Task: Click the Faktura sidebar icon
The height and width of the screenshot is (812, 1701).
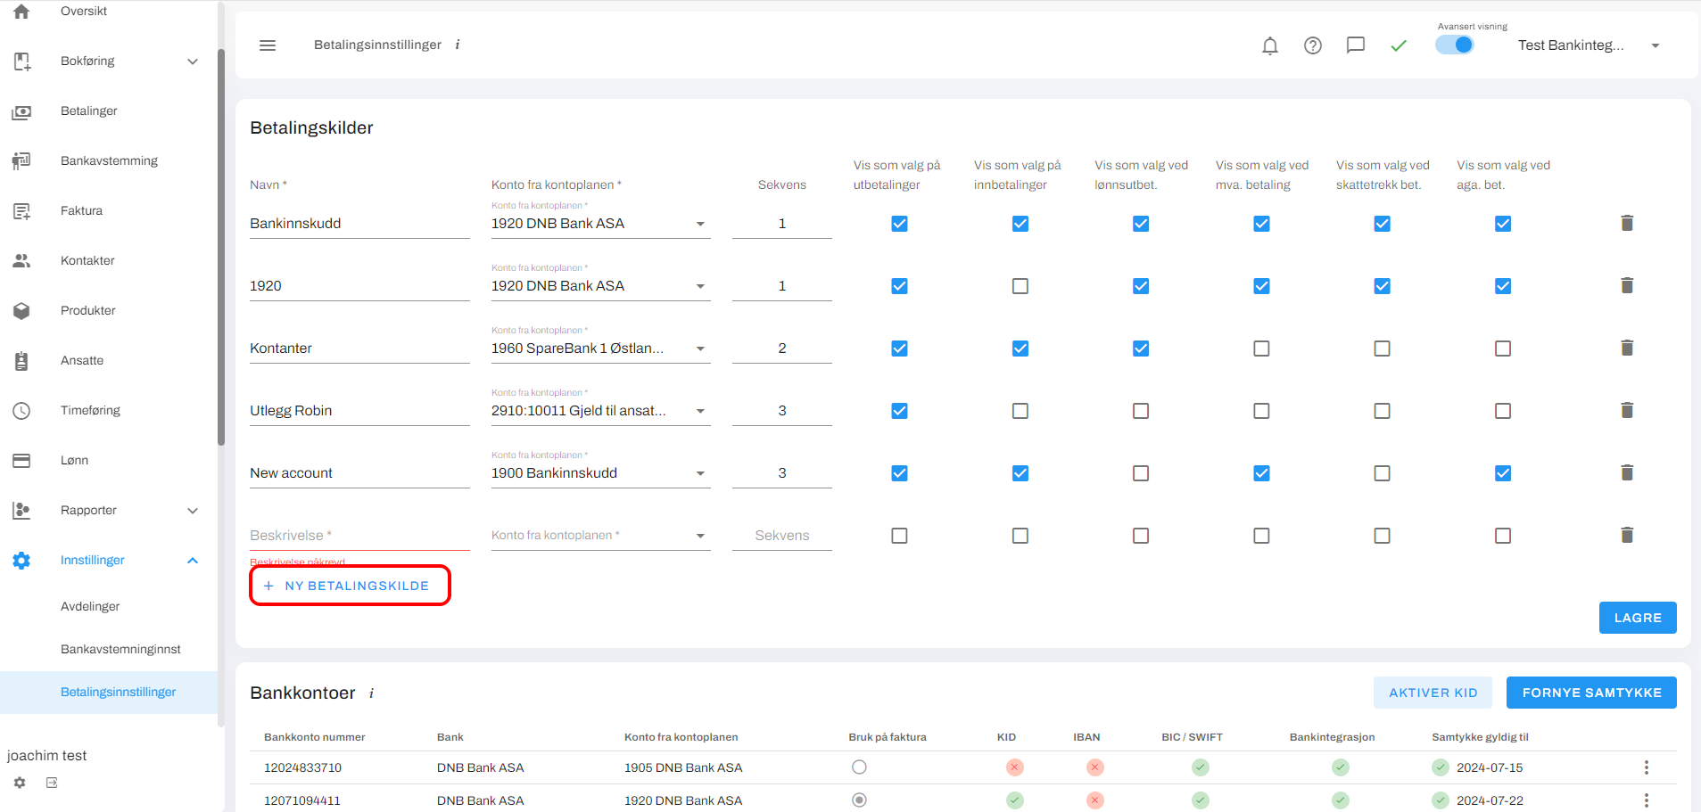Action: pyautogui.click(x=21, y=211)
